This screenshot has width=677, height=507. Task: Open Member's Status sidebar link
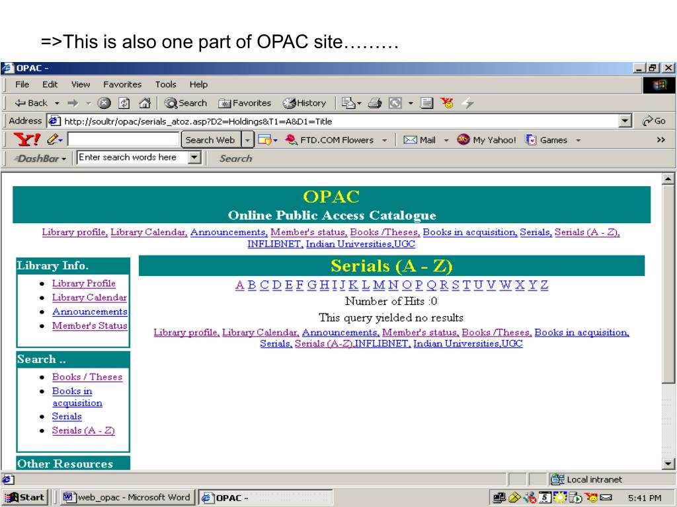pyautogui.click(x=90, y=326)
